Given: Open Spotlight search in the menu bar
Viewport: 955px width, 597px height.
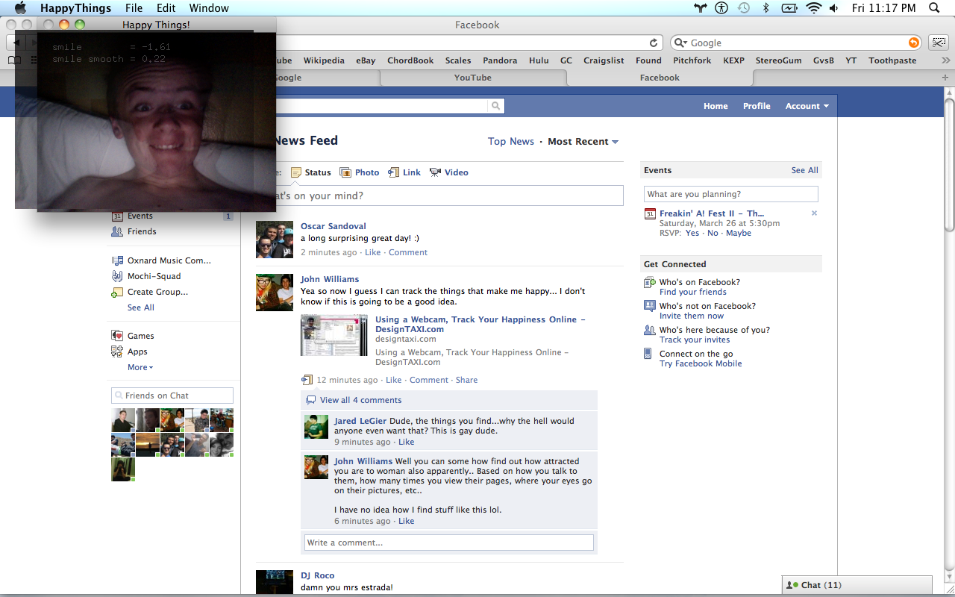Looking at the screenshot, I should click(934, 8).
